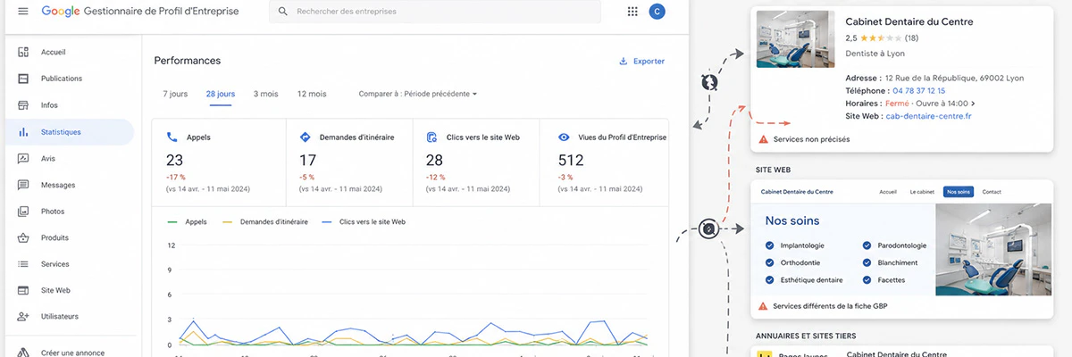Image resolution: width=1072 pixels, height=357 pixels.
Task: Click the Blanchiment checkmark
Action: [x=867, y=262]
